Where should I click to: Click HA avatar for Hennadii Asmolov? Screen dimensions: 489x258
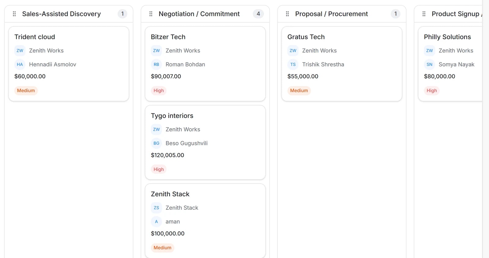click(20, 64)
